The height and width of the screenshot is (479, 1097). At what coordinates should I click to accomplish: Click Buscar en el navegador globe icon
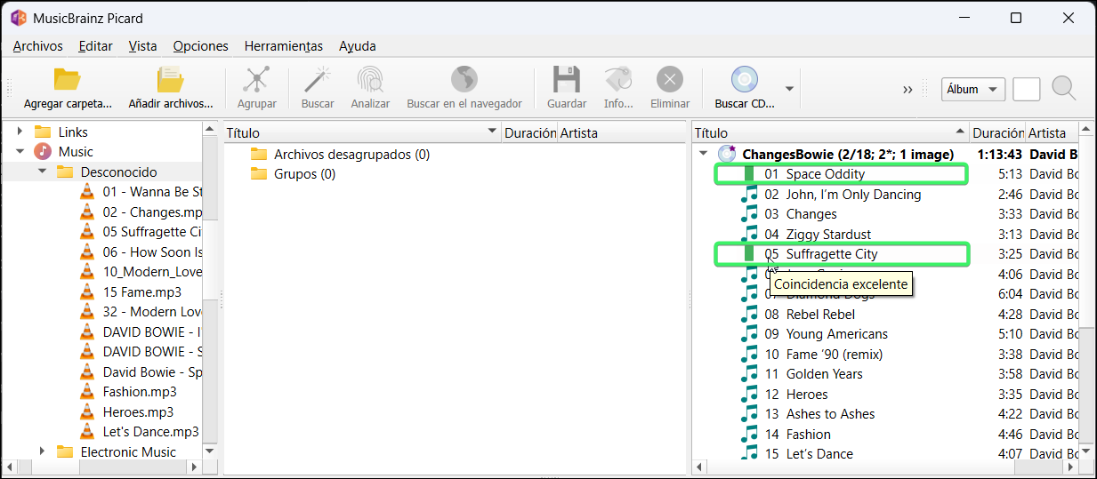[x=464, y=79]
